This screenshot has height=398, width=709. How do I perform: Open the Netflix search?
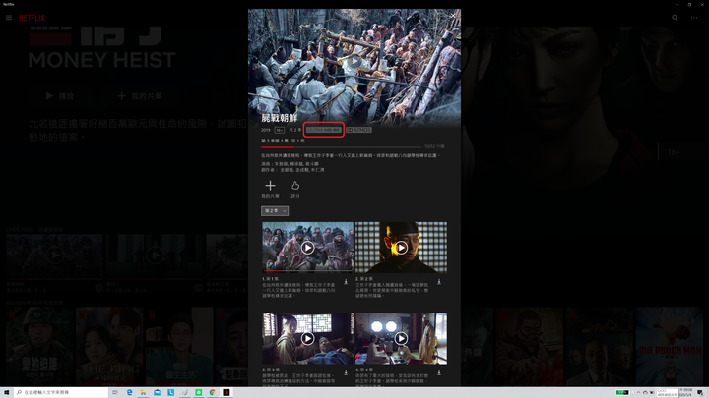click(675, 18)
